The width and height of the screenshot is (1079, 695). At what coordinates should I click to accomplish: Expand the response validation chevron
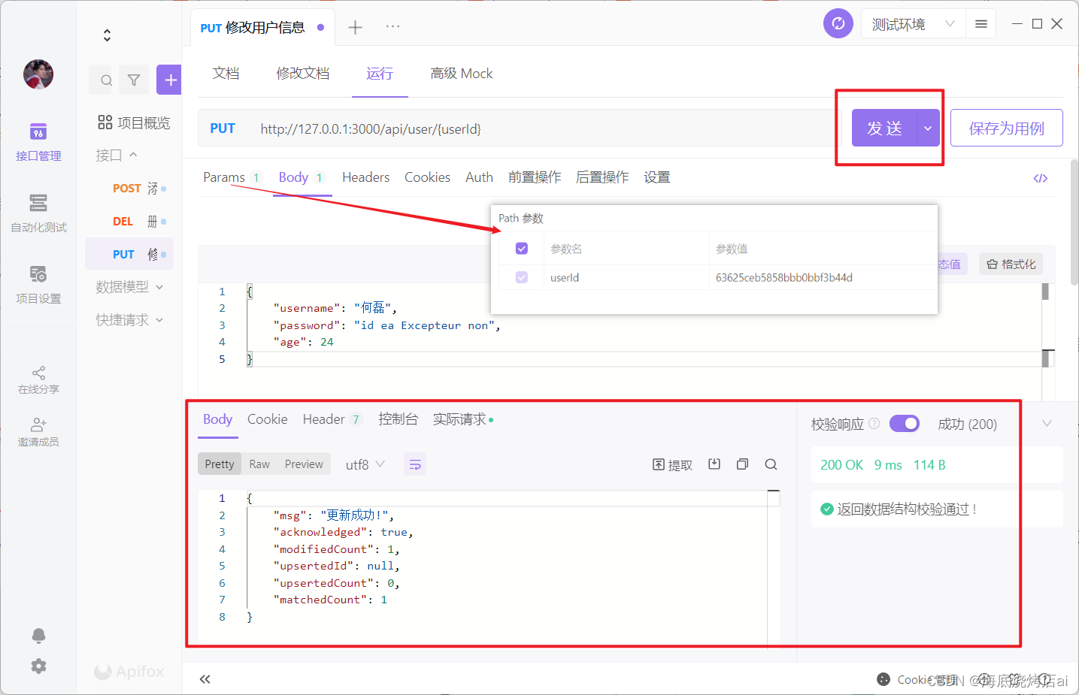1047,424
